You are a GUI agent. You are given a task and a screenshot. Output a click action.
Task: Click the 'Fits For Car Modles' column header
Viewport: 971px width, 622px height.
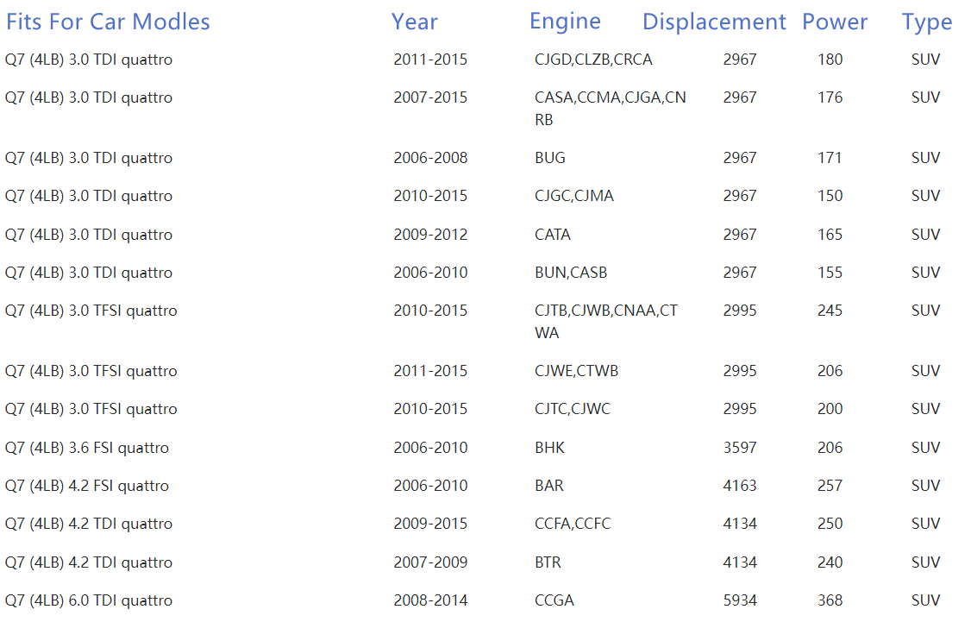108,22
